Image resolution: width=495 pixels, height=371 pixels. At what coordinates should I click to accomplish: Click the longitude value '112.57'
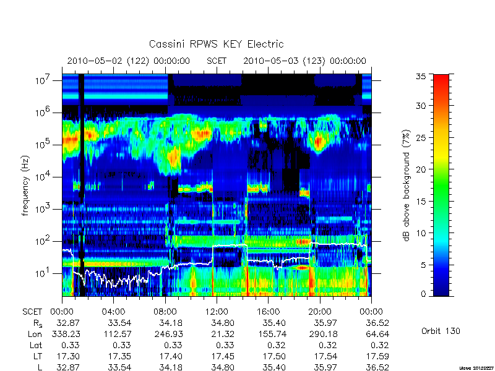(117, 334)
